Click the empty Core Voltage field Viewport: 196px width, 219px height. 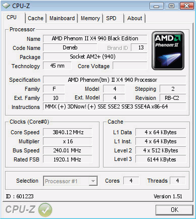click(x=130, y=66)
